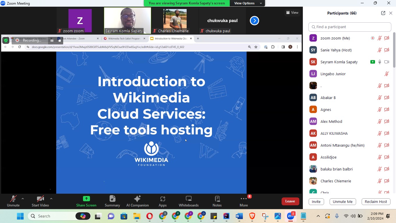
Task: Open File Explorer from taskbar
Action: point(137,216)
